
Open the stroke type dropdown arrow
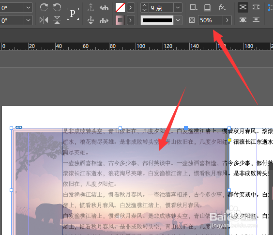[x=178, y=20]
